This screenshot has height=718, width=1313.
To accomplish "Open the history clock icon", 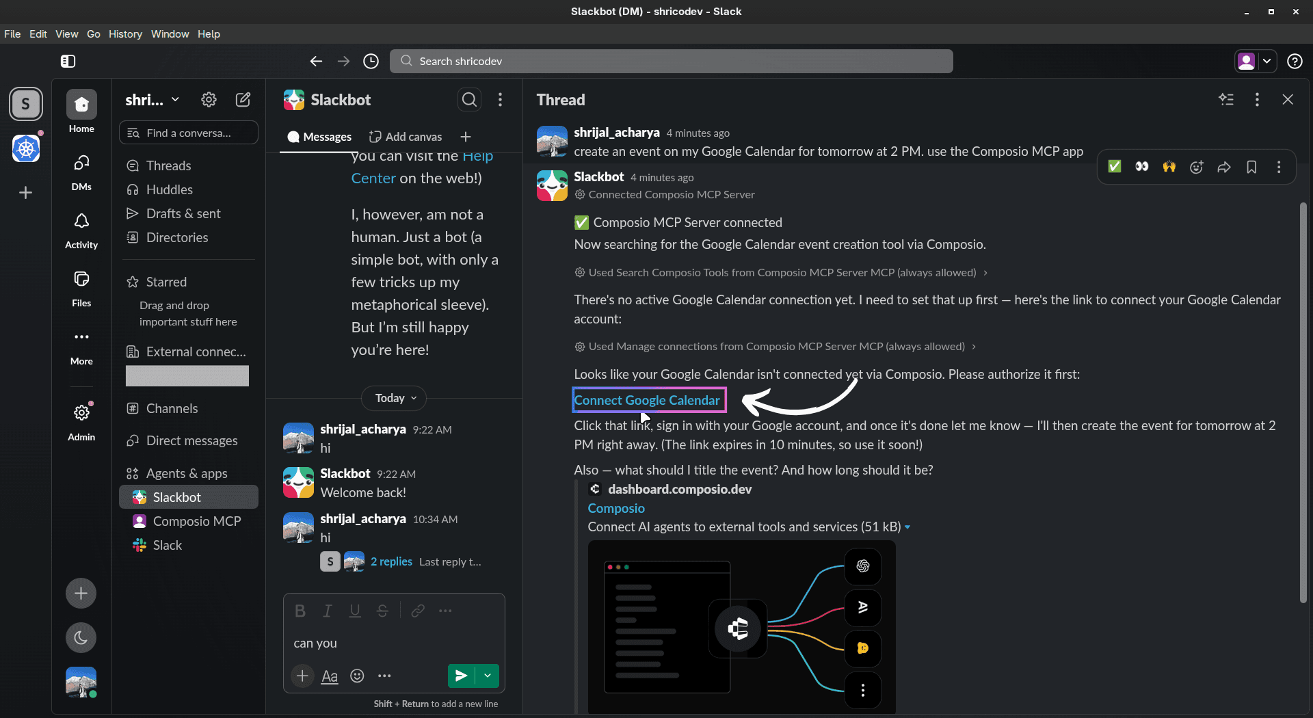I will 371,62.
